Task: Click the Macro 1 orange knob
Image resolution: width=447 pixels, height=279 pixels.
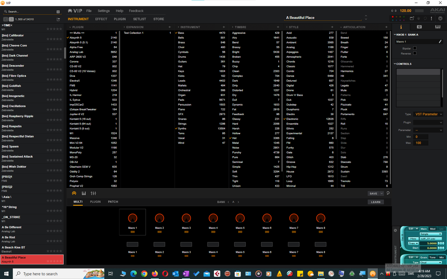Action: pyautogui.click(x=132, y=218)
